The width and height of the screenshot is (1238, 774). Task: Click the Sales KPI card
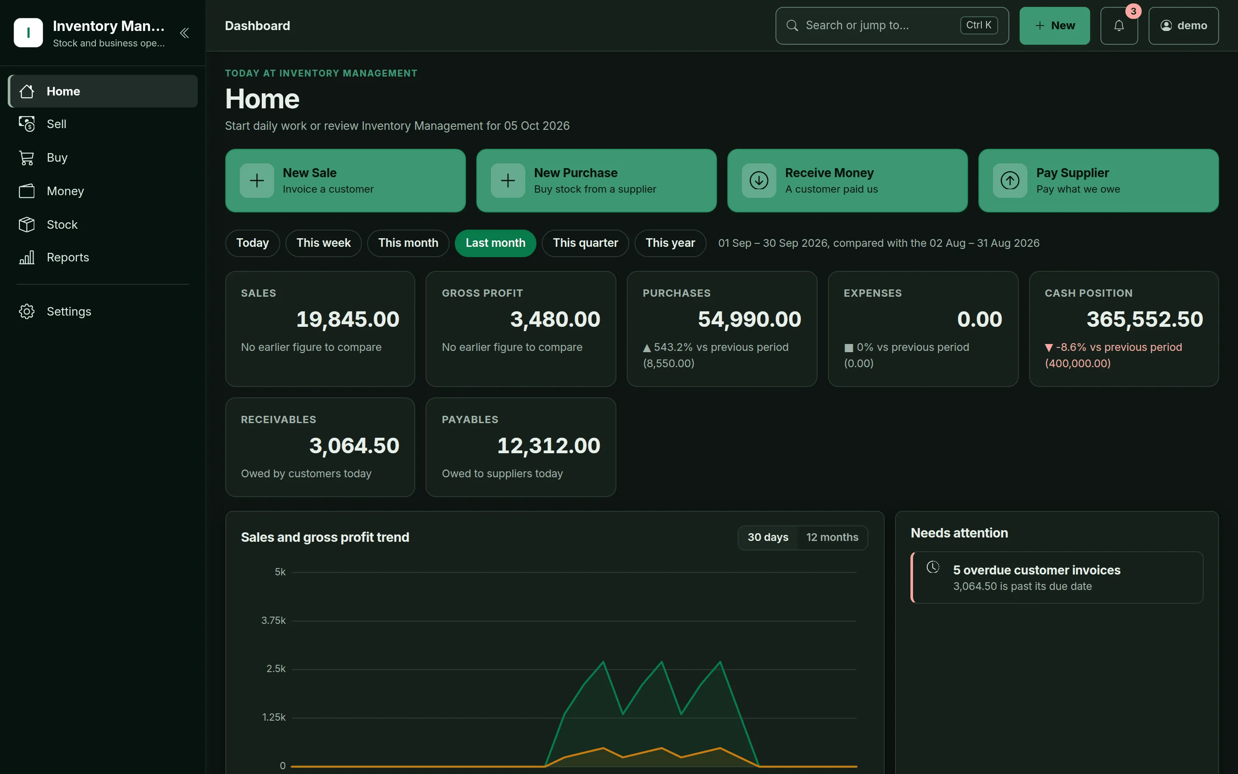coord(320,329)
